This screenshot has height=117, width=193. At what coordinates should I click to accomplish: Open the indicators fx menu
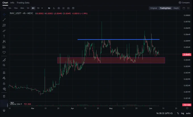(54, 8)
